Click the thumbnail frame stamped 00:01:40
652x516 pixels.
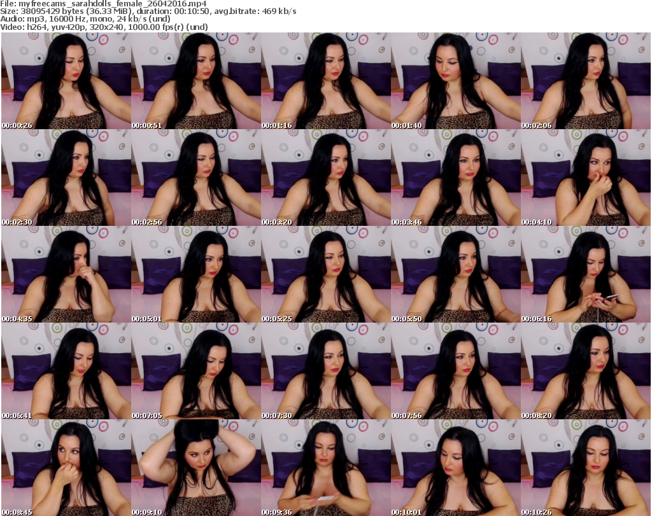pyautogui.click(x=455, y=81)
